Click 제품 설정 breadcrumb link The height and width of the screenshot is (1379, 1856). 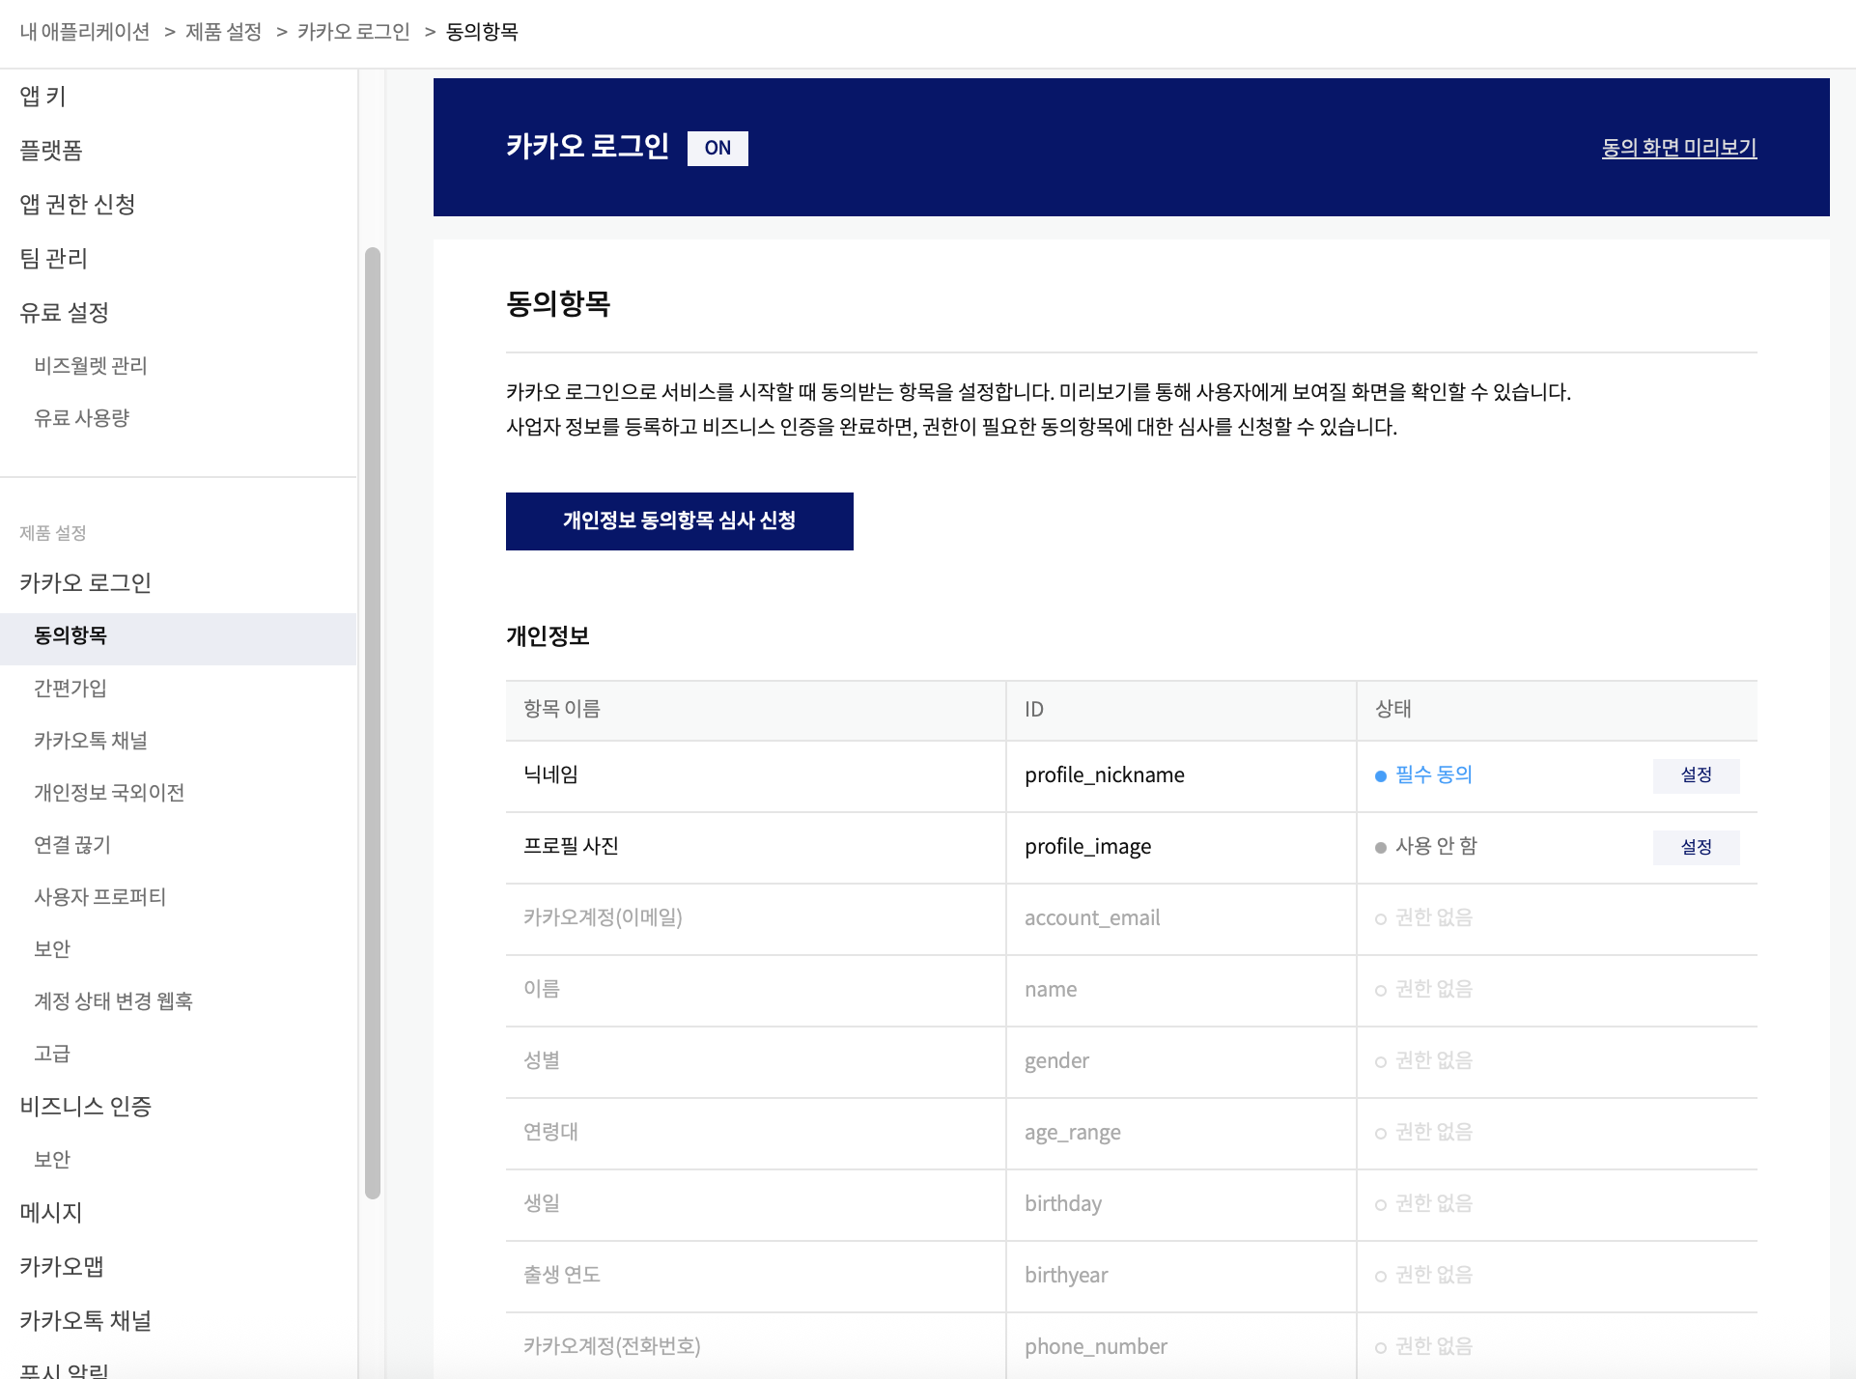(x=223, y=32)
